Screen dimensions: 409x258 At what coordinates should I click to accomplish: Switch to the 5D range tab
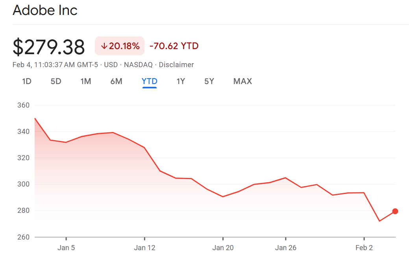click(x=56, y=81)
